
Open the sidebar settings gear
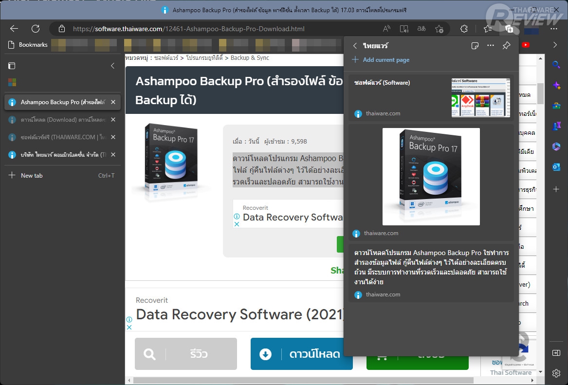pyautogui.click(x=556, y=373)
